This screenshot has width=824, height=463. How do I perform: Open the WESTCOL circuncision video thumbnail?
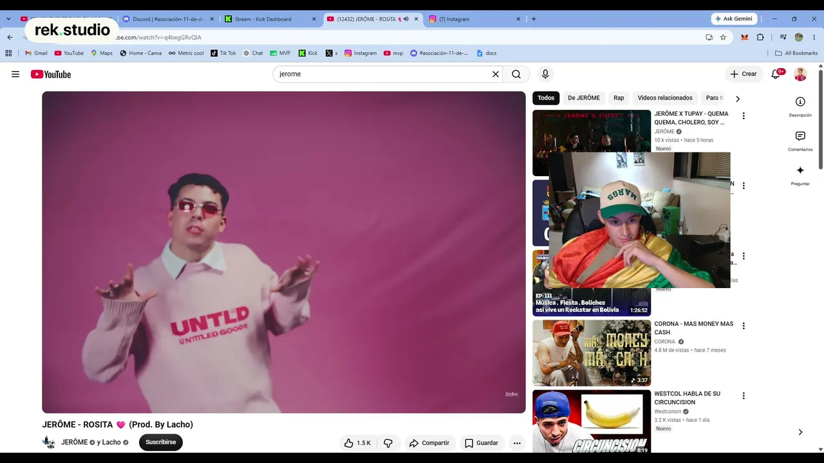click(592, 422)
